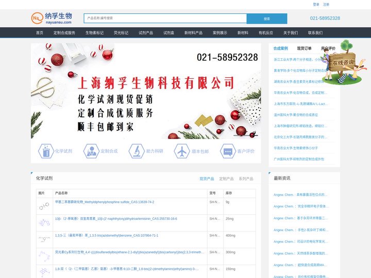Open Angew. Chem. 天然绿茶多酚 news link
Screen dimensions: 371x278
[300, 253]
